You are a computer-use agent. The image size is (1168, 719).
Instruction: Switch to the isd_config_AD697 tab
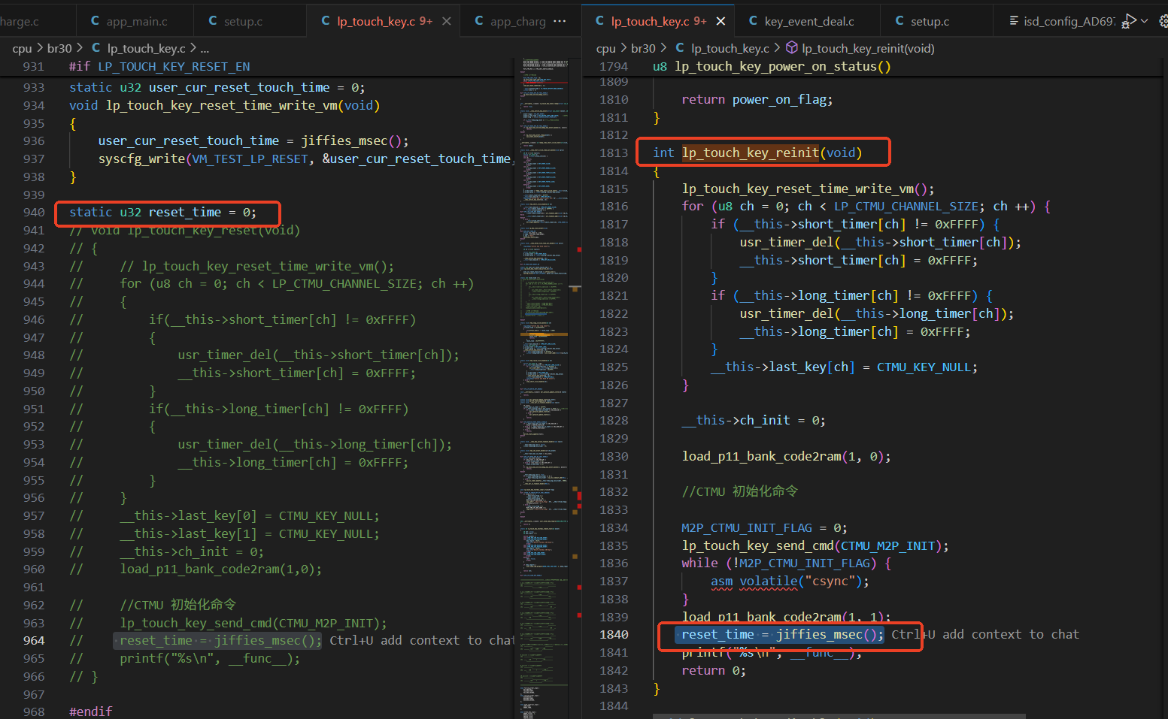[1061, 21]
